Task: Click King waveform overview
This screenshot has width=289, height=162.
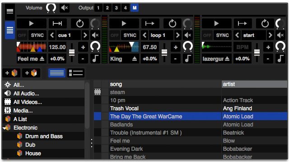Action: tap(124, 47)
